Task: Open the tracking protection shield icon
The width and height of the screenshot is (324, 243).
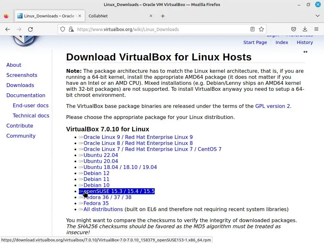Action: (x=63, y=29)
